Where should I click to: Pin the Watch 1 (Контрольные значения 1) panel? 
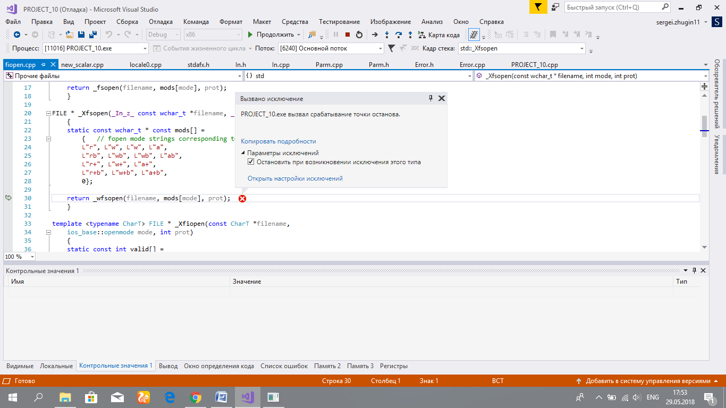click(x=694, y=270)
